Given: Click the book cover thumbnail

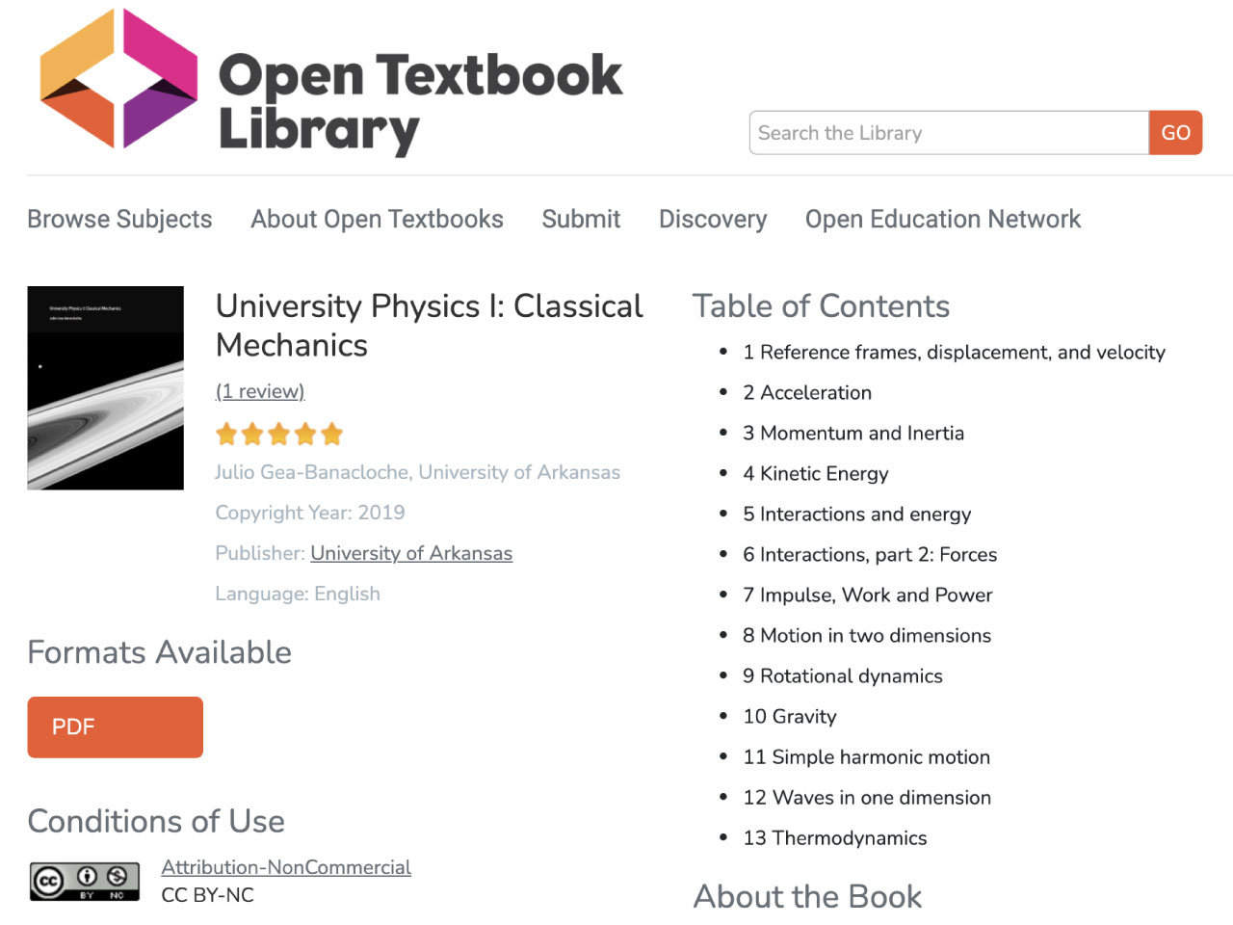Looking at the screenshot, I should [105, 387].
